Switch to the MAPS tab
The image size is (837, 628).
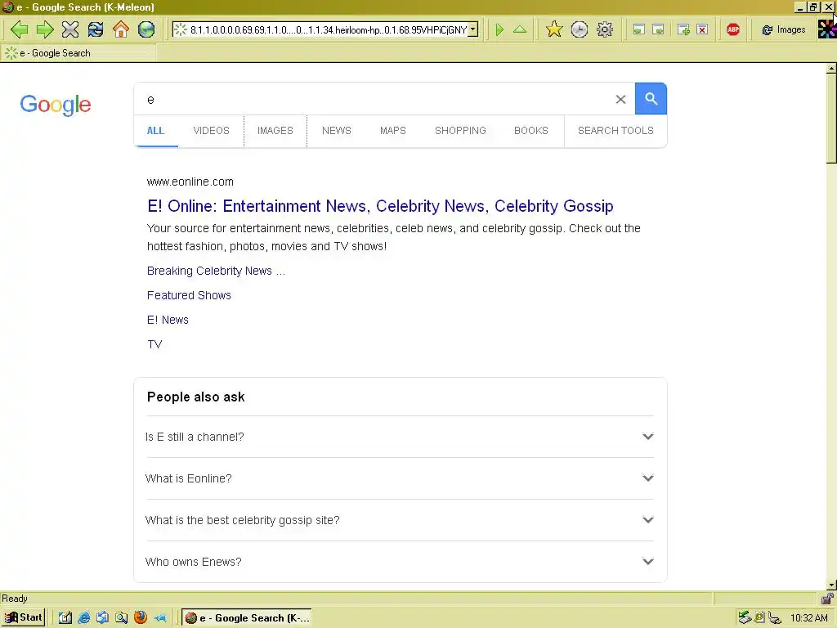tap(393, 131)
